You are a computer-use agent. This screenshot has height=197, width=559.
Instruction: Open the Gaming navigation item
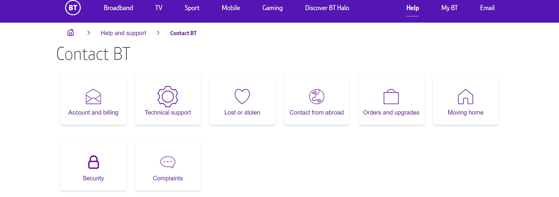coord(273,8)
